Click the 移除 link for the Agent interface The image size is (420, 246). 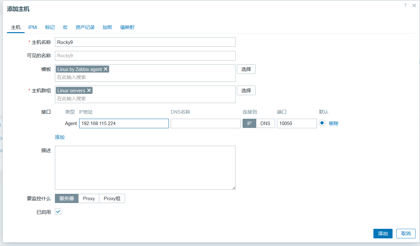click(334, 123)
